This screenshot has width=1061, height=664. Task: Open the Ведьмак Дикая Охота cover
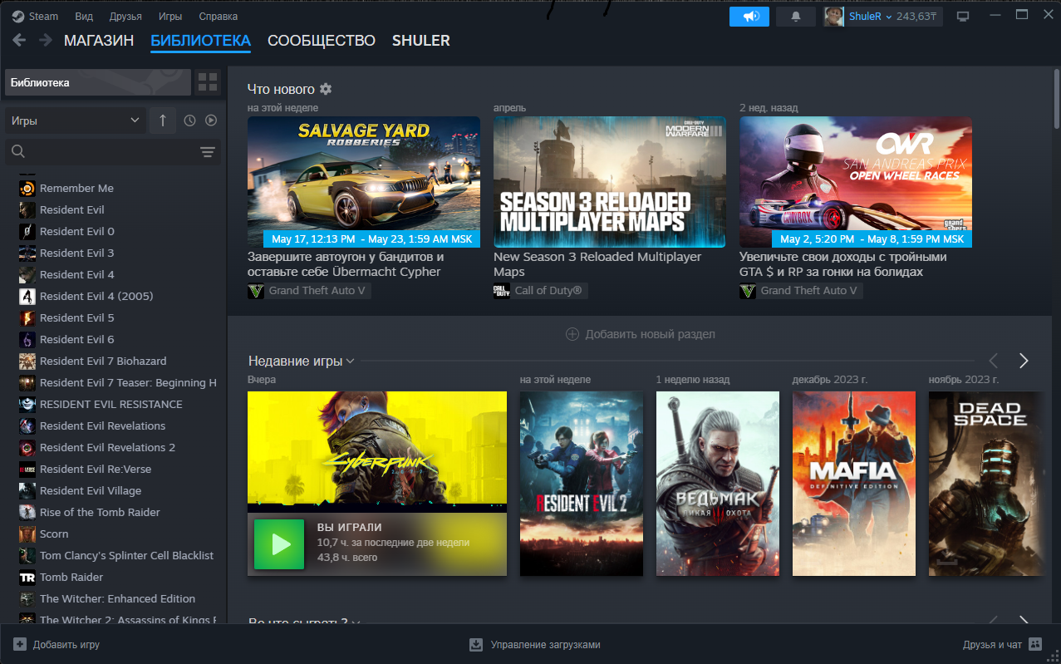[718, 484]
